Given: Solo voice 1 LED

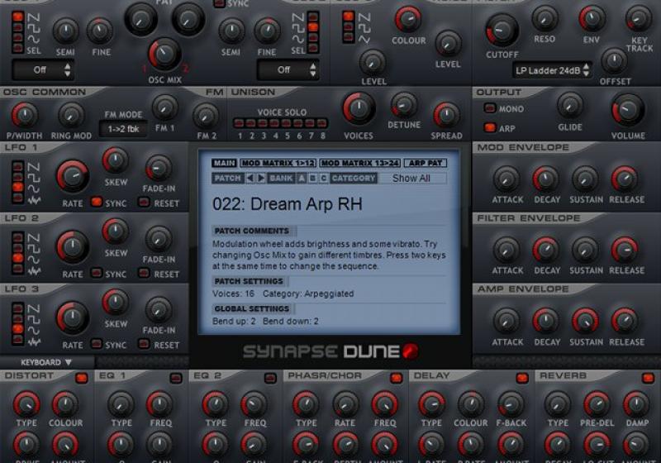Looking at the screenshot, I should pos(239,123).
